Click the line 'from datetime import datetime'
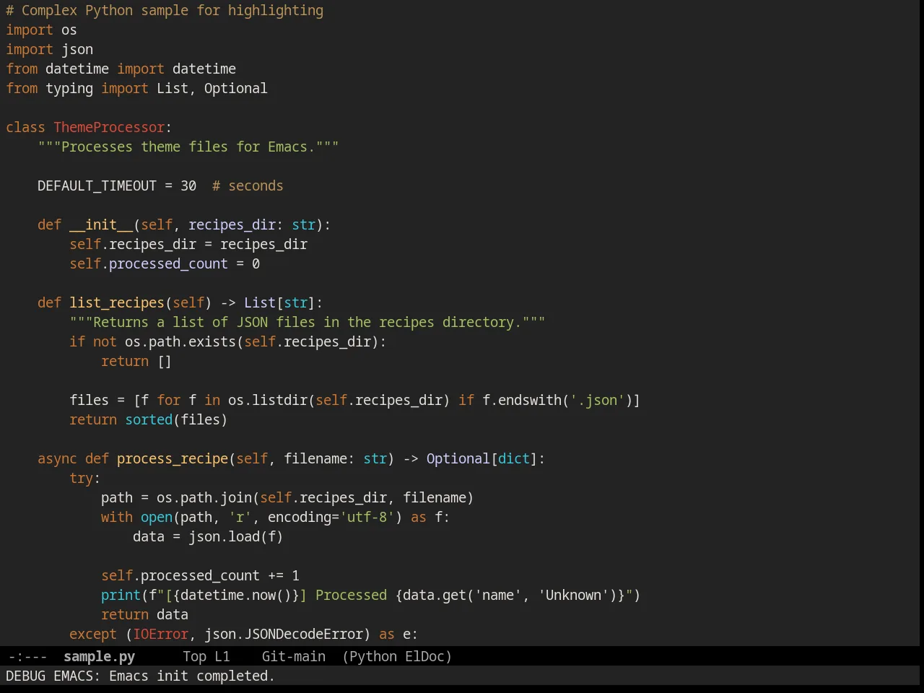Viewport: 924px width, 693px height. click(x=121, y=69)
